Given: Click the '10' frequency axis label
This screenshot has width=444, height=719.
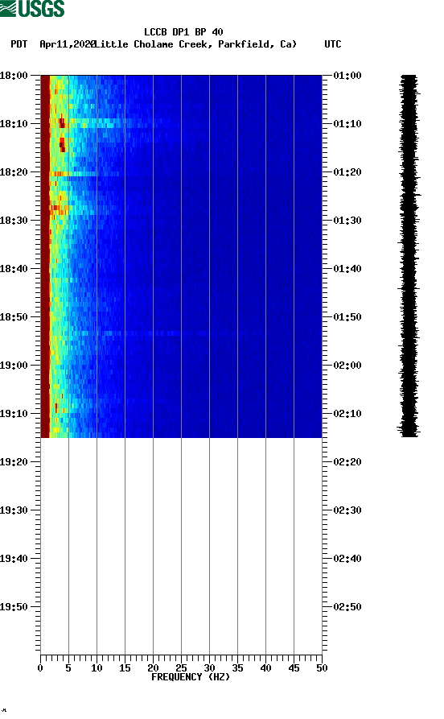Looking at the screenshot, I should coord(97,668).
